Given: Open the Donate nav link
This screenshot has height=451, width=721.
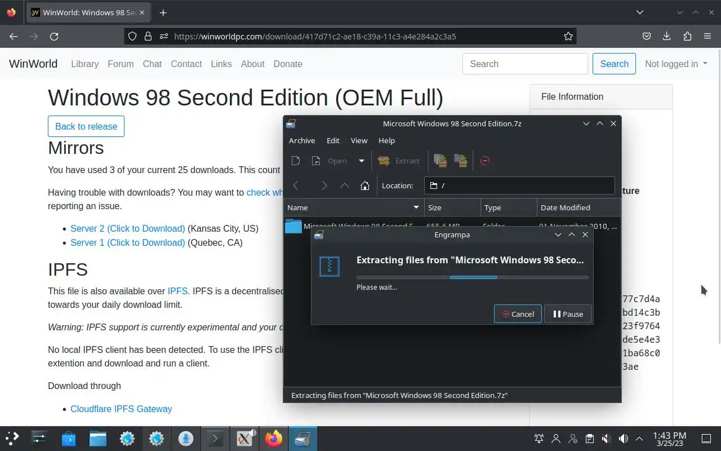Looking at the screenshot, I should click(288, 64).
